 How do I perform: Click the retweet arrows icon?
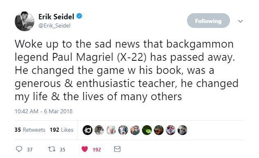52,149
